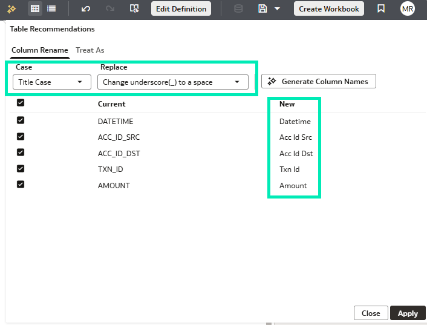Viewport: 427px width, 325px height.
Task: Click the new name 'Acc Id Src'
Action: point(296,137)
